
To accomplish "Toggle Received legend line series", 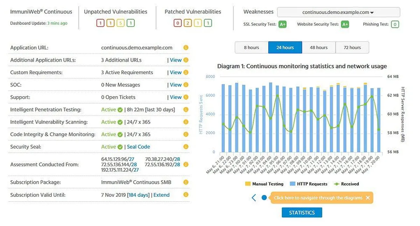I will tap(346, 184).
